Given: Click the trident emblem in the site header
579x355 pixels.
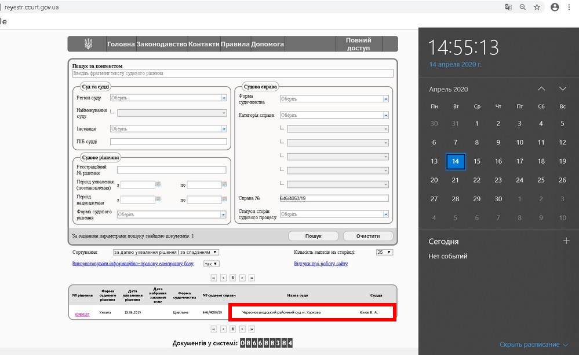Looking at the screenshot, I should 88,44.
